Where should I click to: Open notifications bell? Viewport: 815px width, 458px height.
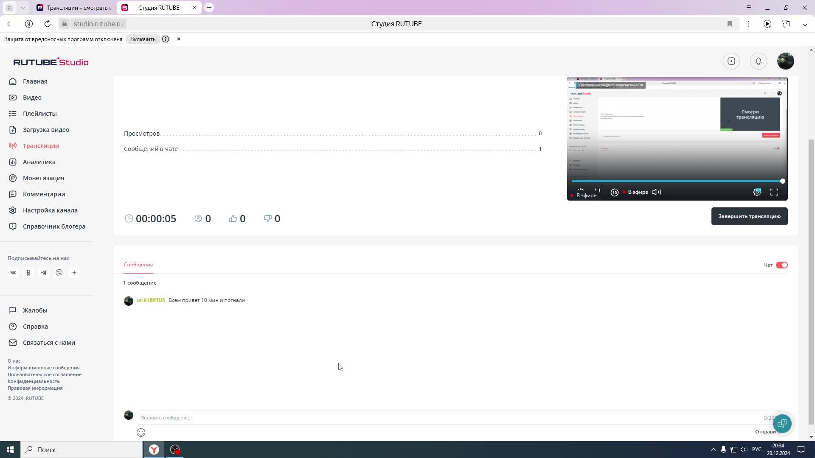(x=759, y=61)
